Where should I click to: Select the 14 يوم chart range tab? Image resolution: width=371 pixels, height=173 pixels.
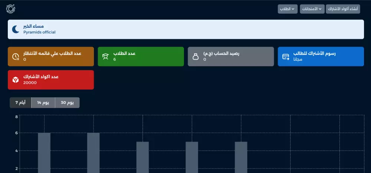click(43, 103)
